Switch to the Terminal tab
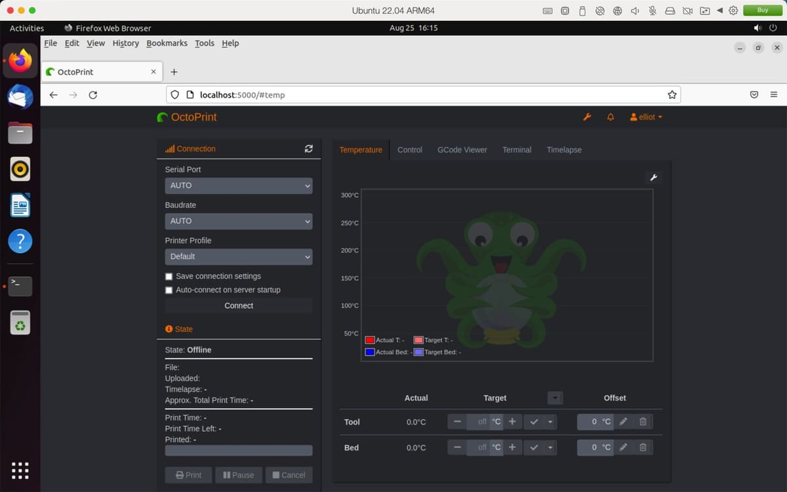Viewport: 787px width, 492px height. pyautogui.click(x=517, y=150)
